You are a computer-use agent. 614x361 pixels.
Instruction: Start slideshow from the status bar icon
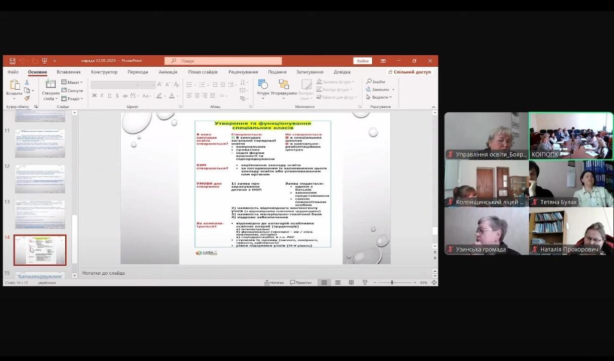(365, 282)
